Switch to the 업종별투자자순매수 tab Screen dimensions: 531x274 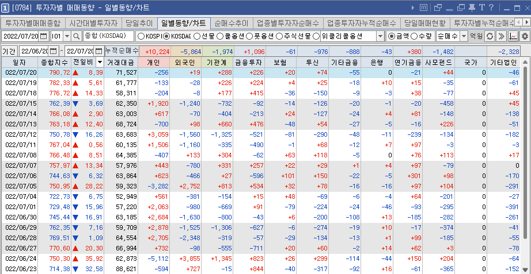tap(288, 24)
